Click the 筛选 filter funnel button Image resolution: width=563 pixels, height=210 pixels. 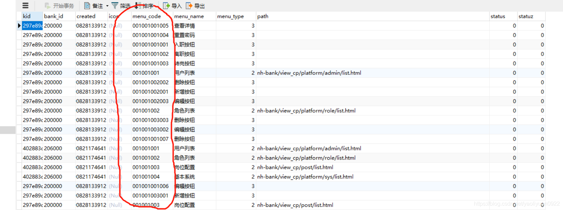click(x=121, y=6)
